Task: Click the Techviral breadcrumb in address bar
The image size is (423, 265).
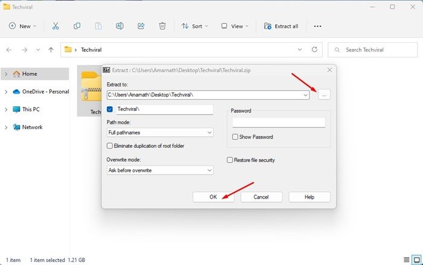Action: coord(91,50)
